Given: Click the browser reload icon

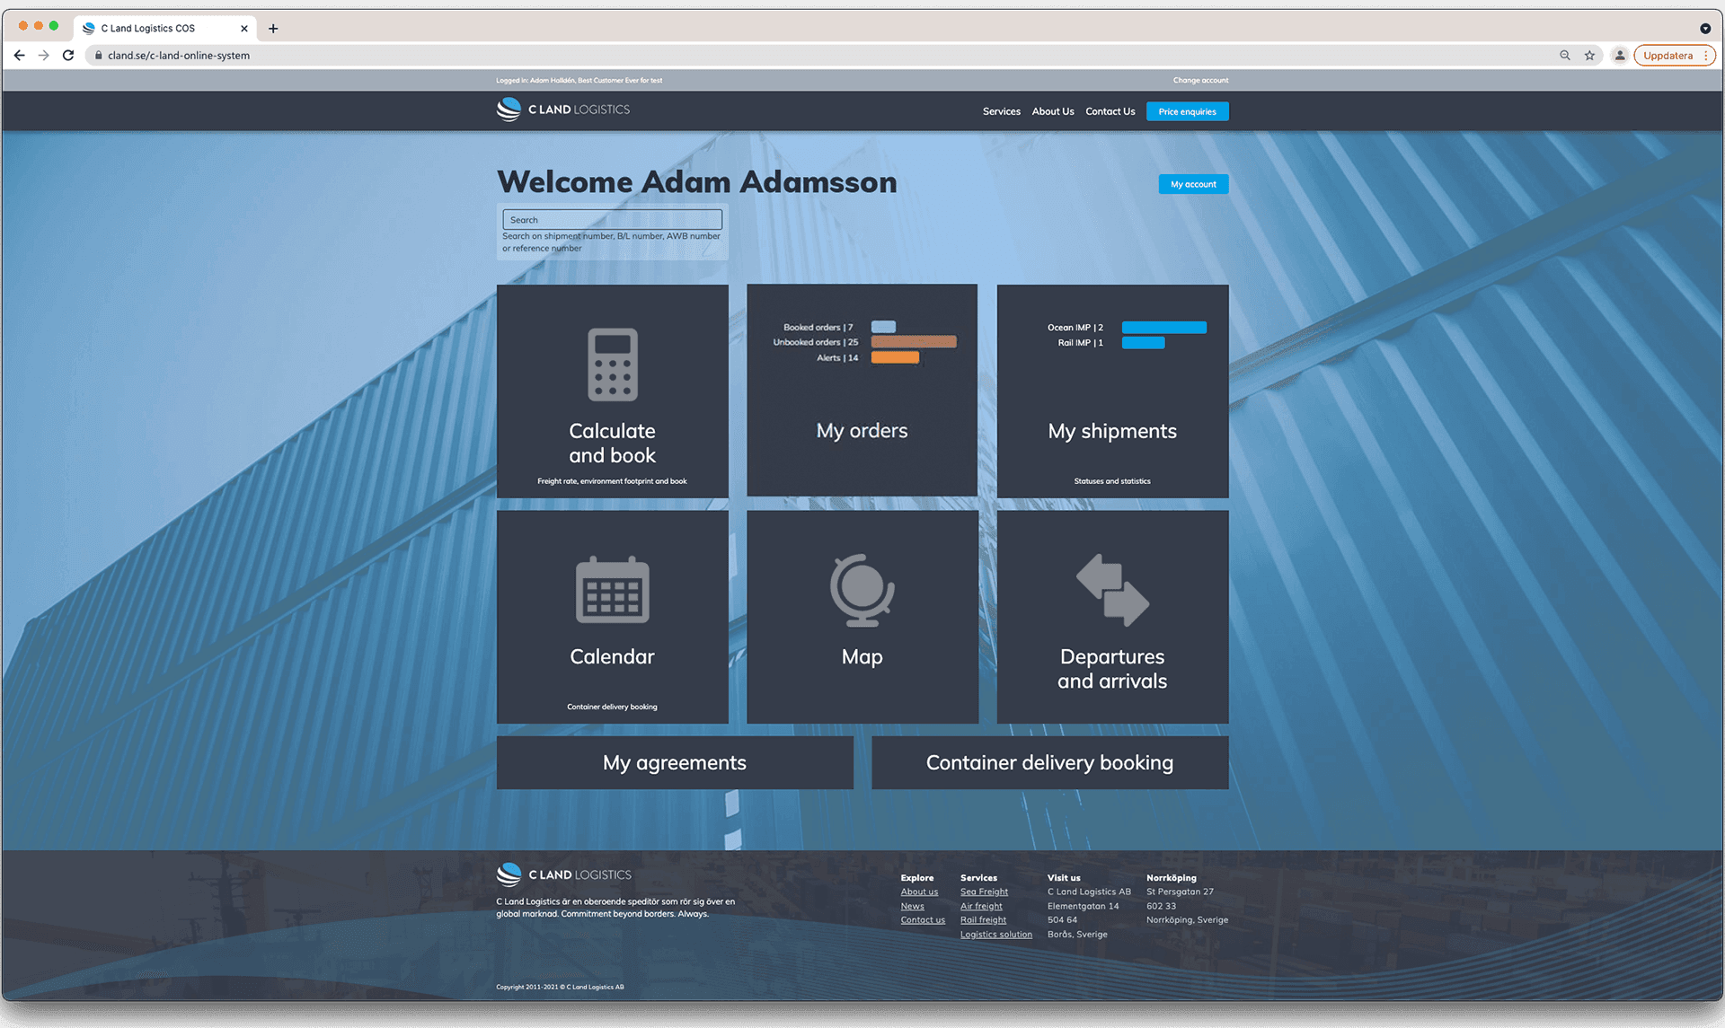Looking at the screenshot, I should [68, 55].
